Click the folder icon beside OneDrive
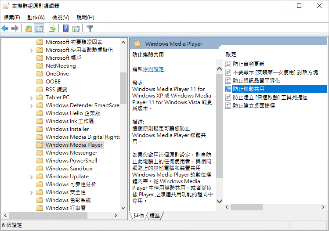 click(x=40, y=74)
